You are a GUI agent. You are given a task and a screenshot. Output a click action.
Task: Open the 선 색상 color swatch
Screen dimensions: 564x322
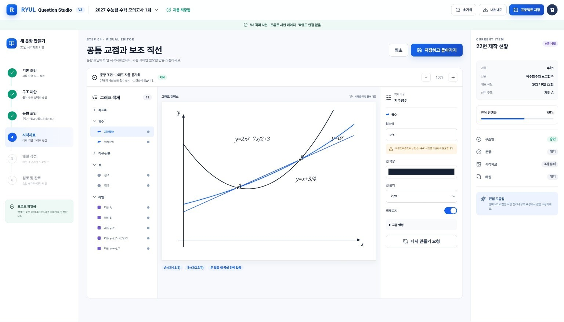pos(421,172)
